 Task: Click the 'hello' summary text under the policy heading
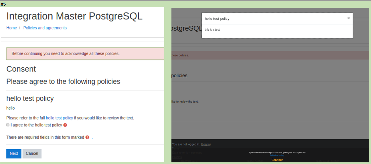10,108
